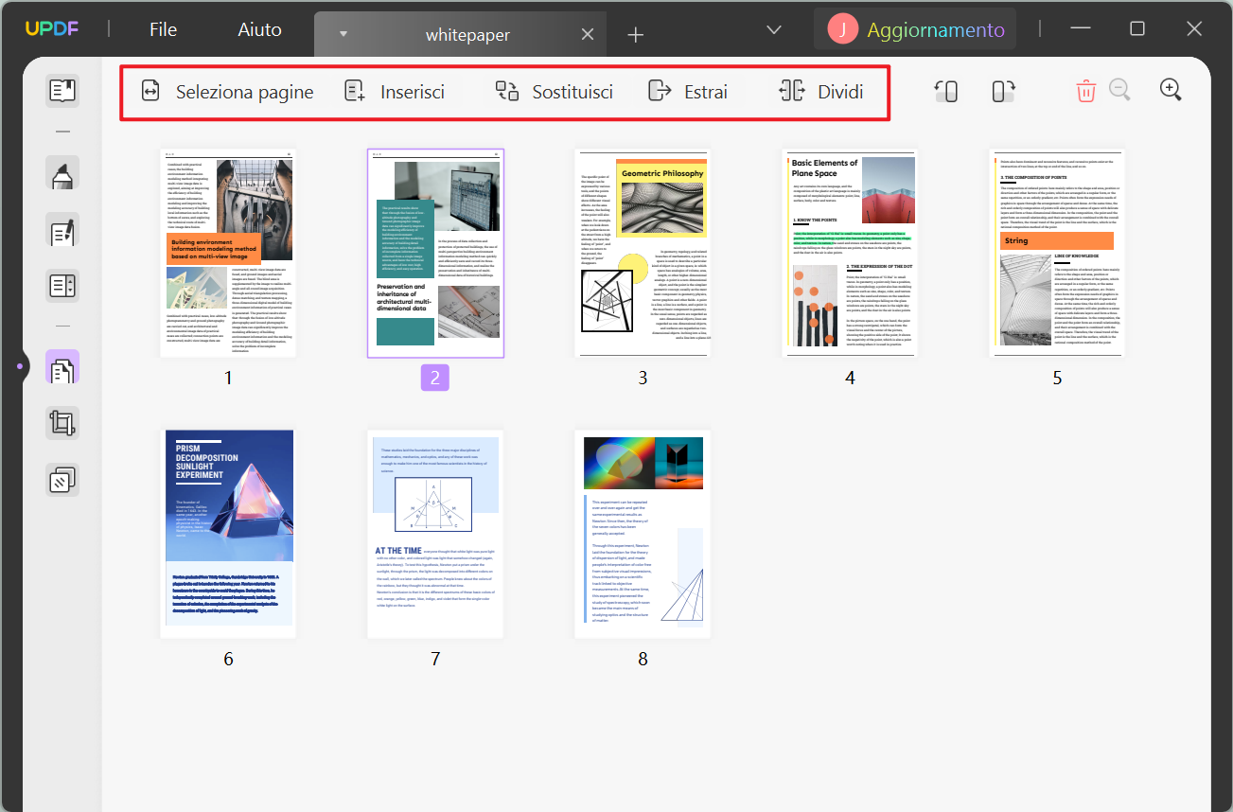
Task: Click the Dividi button
Action: (x=820, y=92)
